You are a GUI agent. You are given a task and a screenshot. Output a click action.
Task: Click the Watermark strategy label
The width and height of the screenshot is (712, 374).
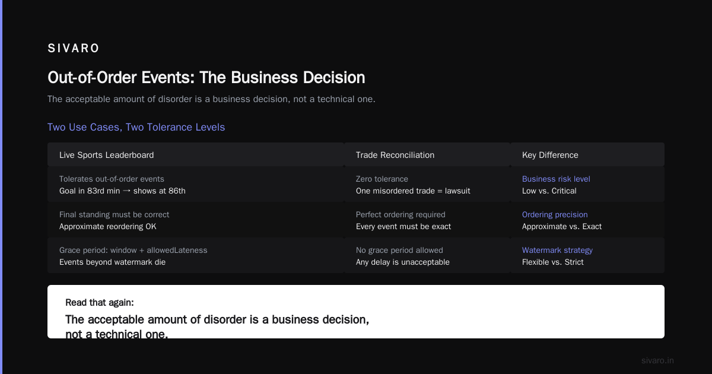557,250
